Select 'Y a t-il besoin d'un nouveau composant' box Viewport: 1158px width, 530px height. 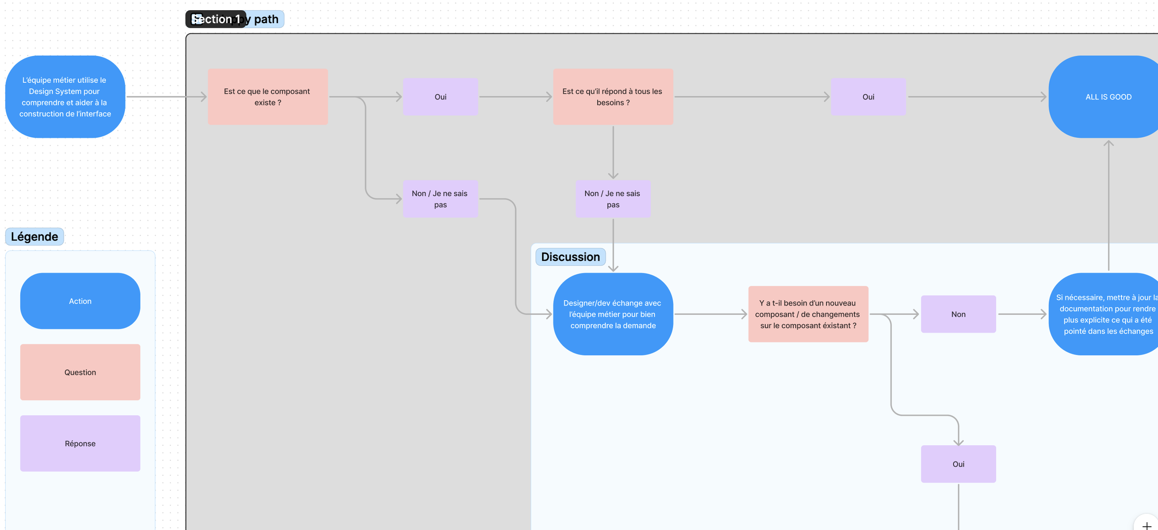click(x=808, y=314)
